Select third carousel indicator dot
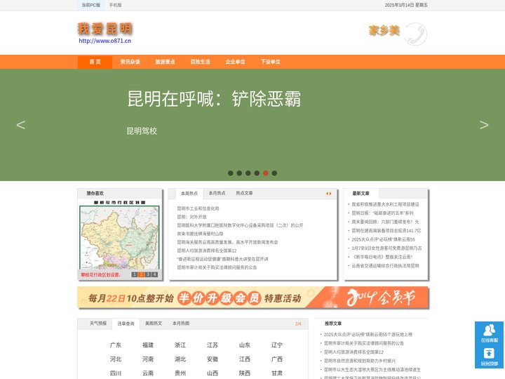The height and width of the screenshot is (379, 505). pos(248,173)
